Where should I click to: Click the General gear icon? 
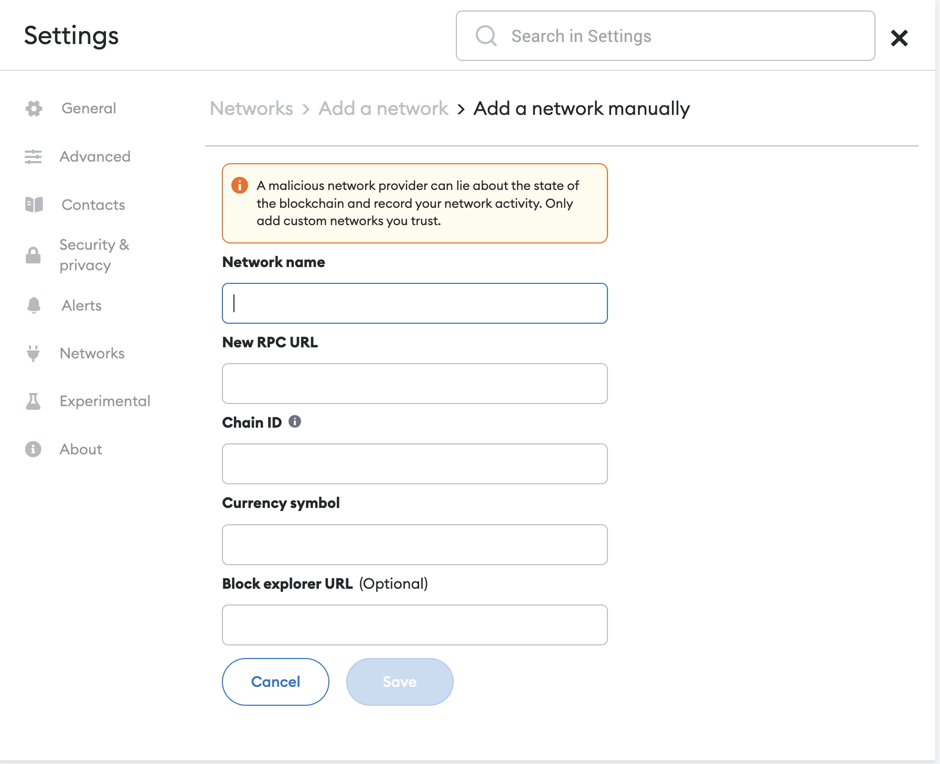[34, 109]
